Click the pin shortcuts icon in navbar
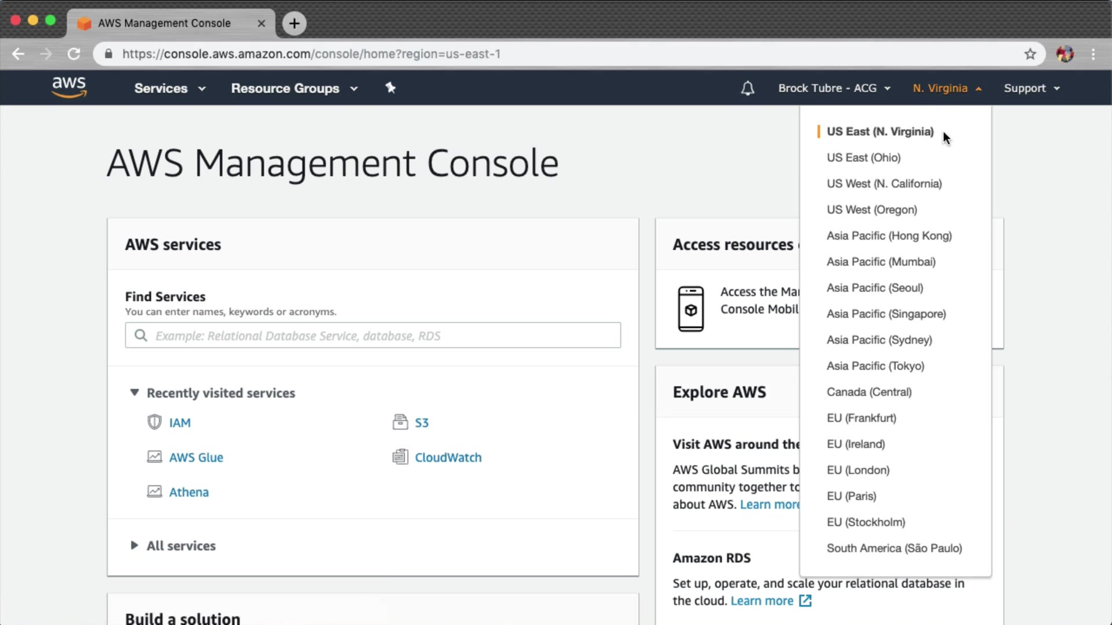Image resolution: width=1112 pixels, height=625 pixels. click(390, 88)
